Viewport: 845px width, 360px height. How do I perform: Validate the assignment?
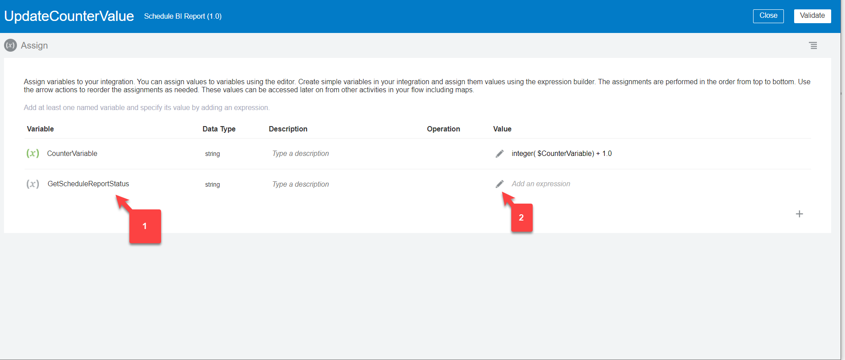[812, 16]
